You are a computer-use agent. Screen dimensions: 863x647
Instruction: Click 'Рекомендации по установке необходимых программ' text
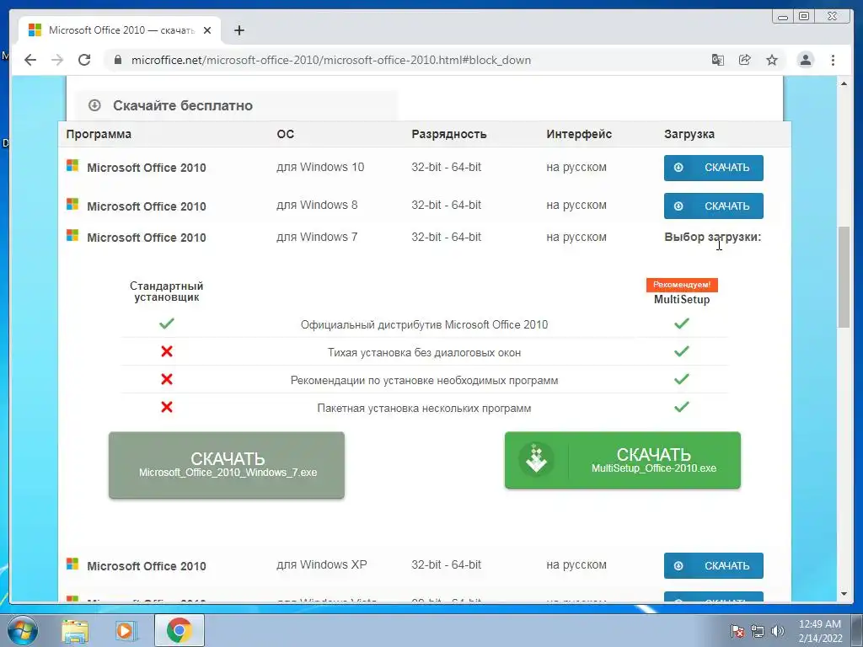[x=425, y=380]
